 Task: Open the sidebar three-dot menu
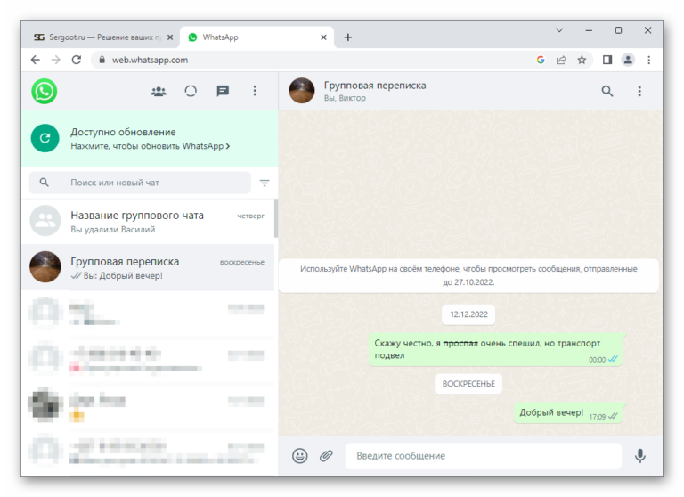(255, 91)
